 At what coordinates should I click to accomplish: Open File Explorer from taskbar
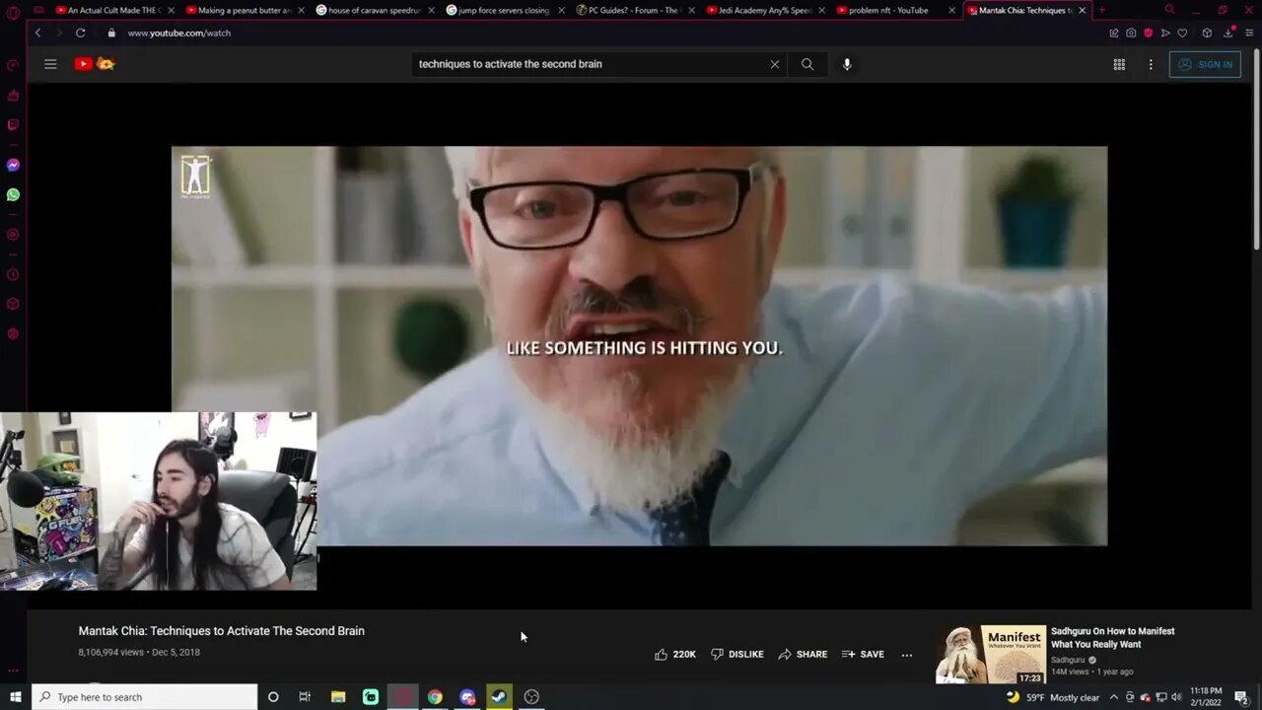point(338,697)
